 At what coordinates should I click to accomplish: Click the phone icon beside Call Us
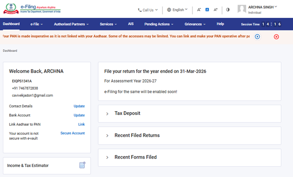(139, 10)
